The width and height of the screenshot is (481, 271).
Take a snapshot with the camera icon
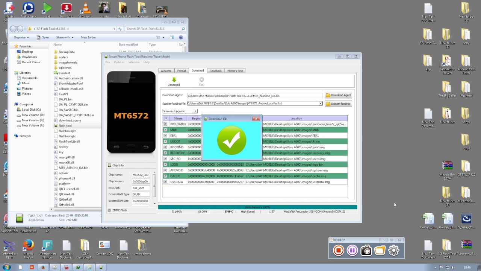tap(366, 250)
